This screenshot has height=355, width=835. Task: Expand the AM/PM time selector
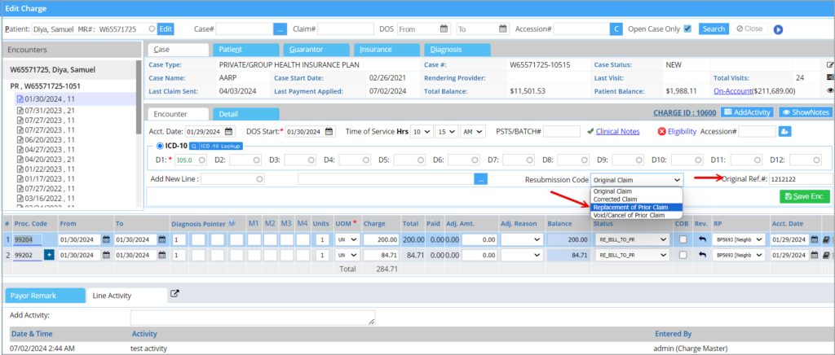474,131
